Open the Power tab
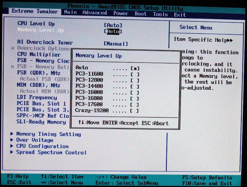The height and width of the screenshot is (187, 247). coord(120,13)
